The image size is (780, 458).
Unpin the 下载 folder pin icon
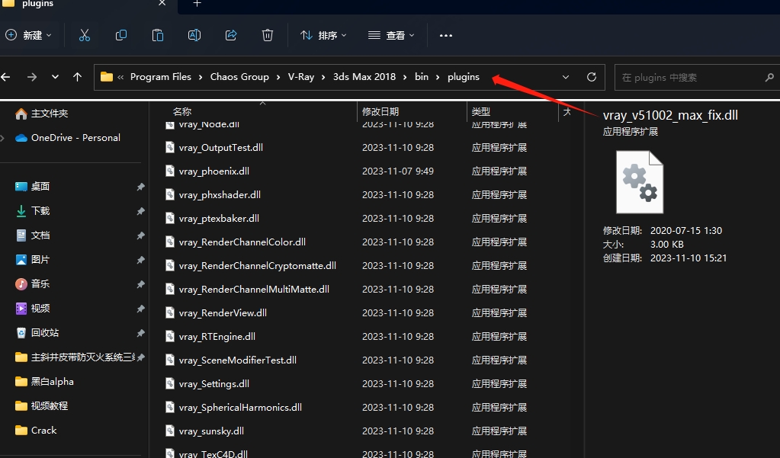click(x=141, y=211)
